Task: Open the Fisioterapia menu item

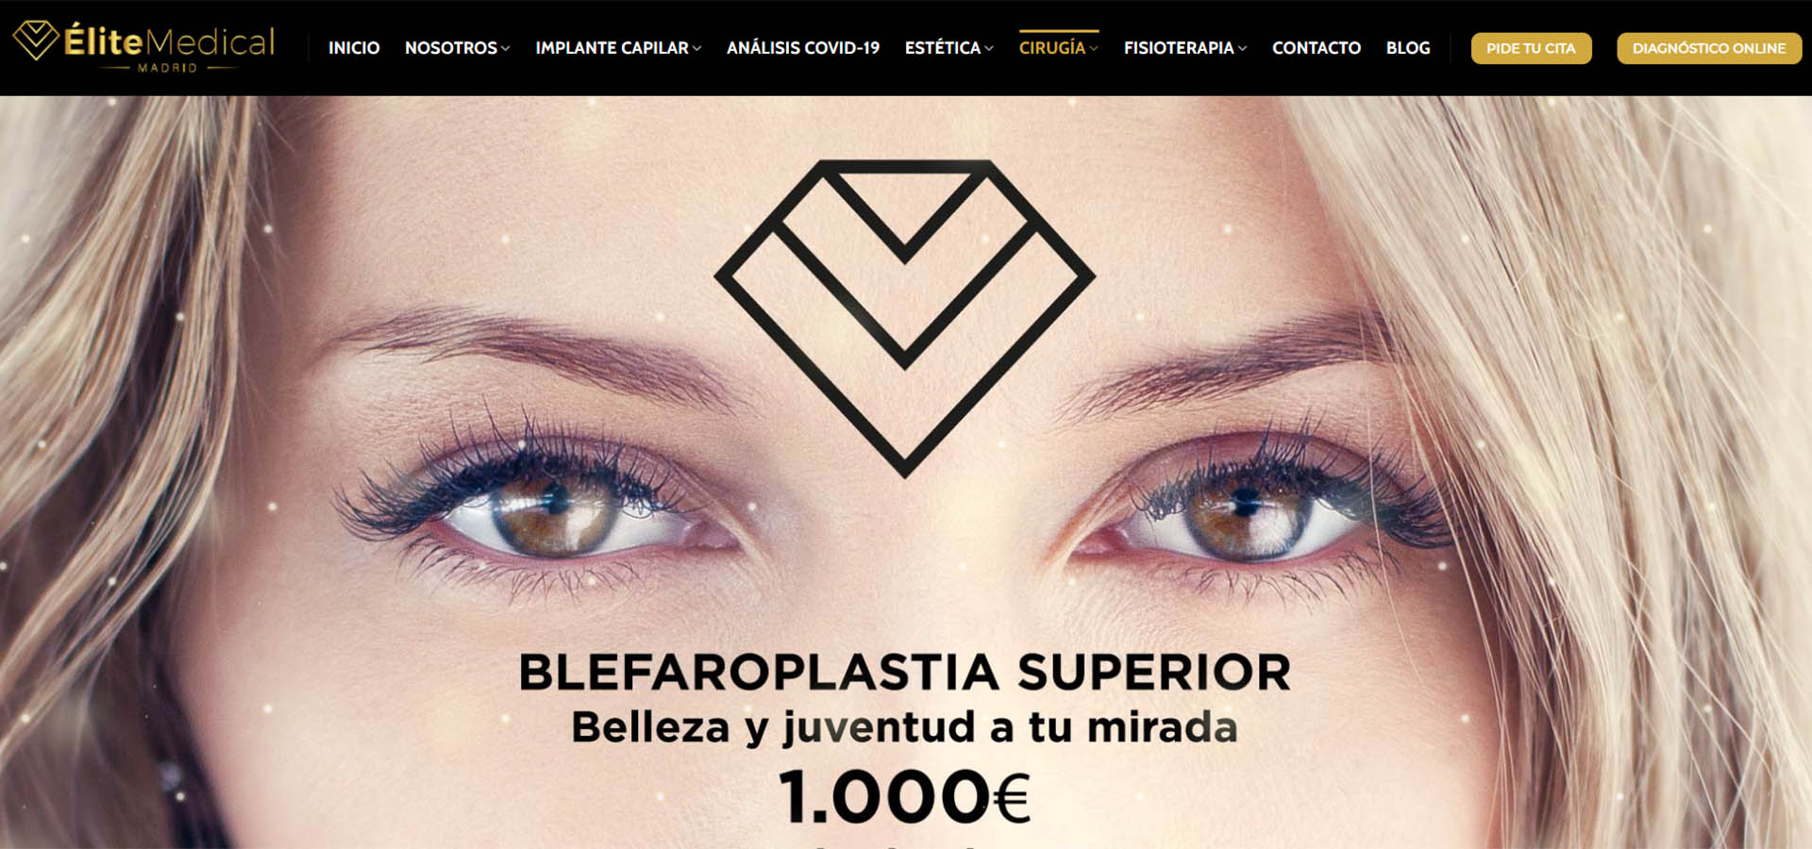Action: point(1179,48)
